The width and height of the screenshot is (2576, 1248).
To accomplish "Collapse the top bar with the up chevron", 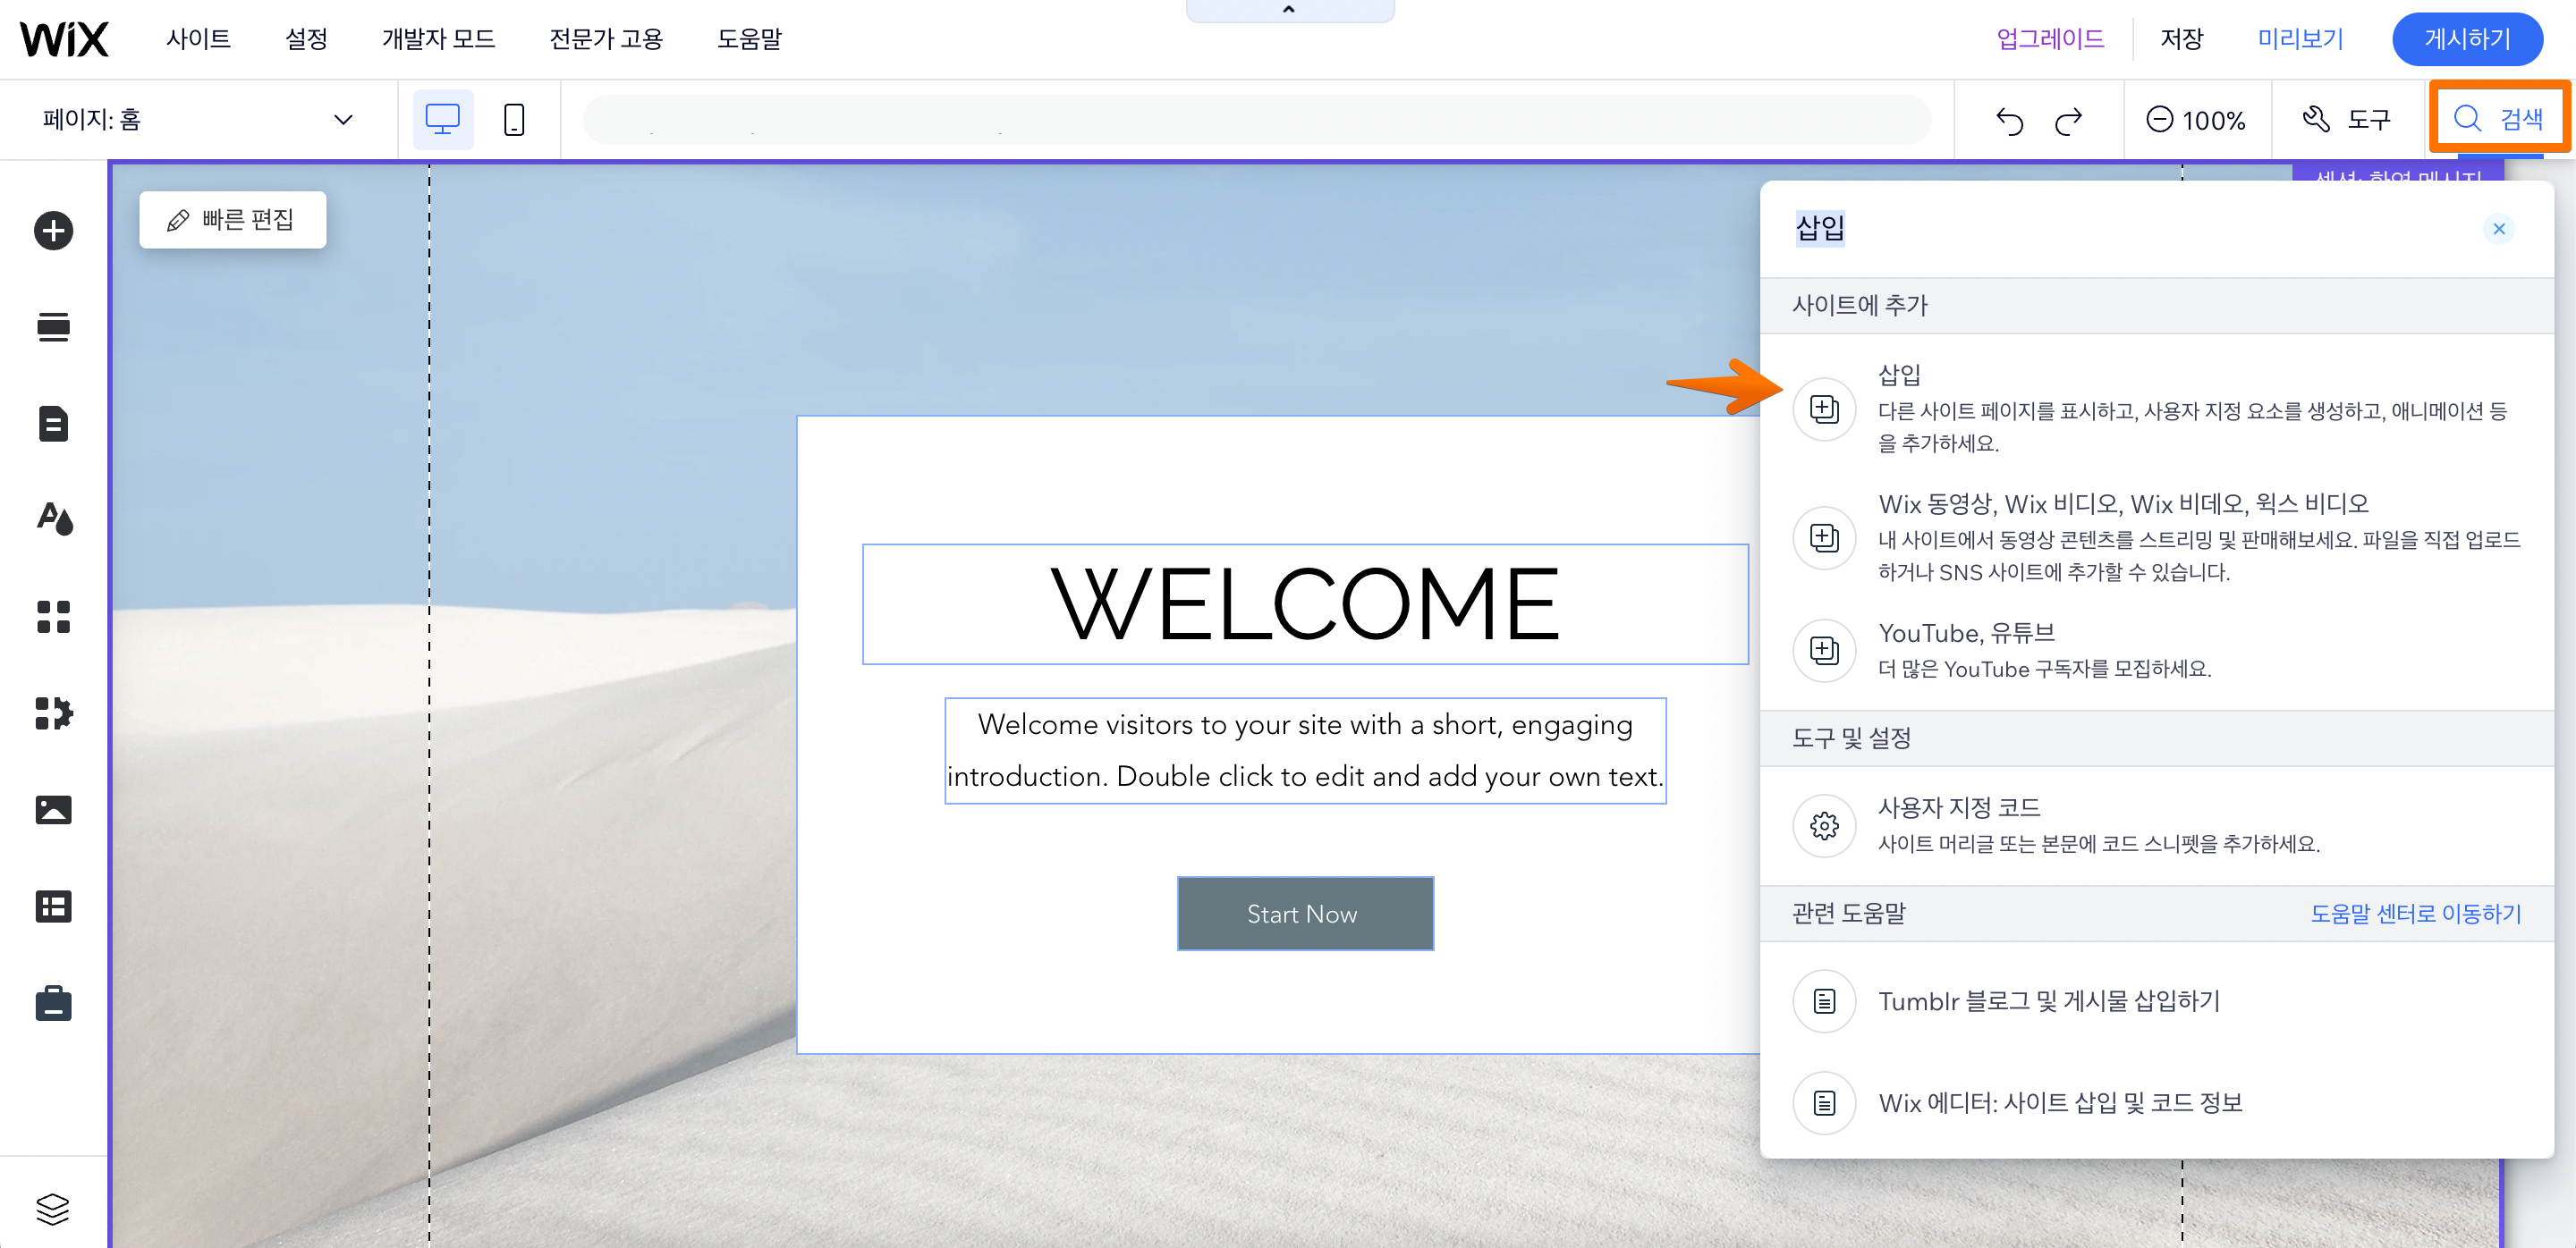I will coord(1289,10).
